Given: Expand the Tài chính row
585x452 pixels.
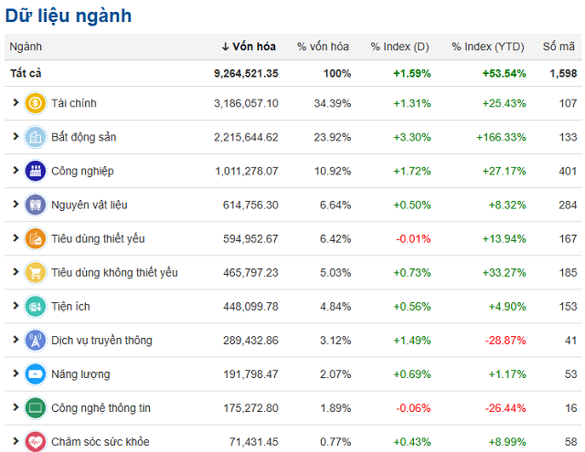Looking at the screenshot, I should click(x=16, y=103).
